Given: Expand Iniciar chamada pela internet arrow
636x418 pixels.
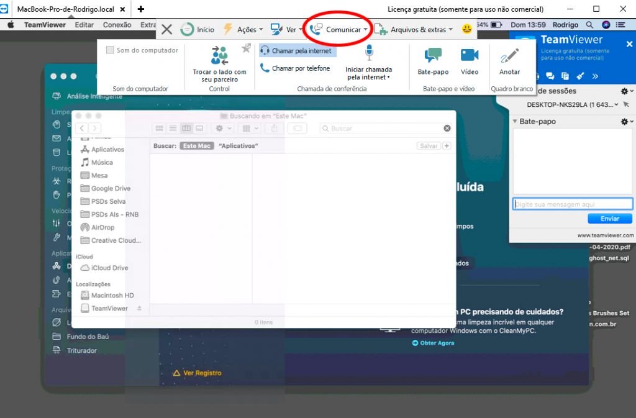Looking at the screenshot, I should click(389, 78).
